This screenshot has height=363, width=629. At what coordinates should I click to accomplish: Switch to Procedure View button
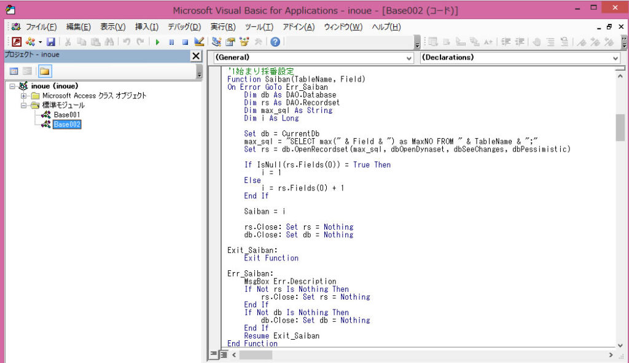[214, 354]
